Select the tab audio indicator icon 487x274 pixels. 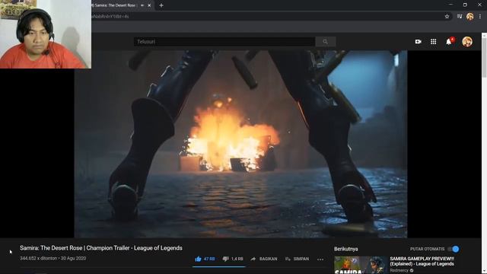click(142, 5)
